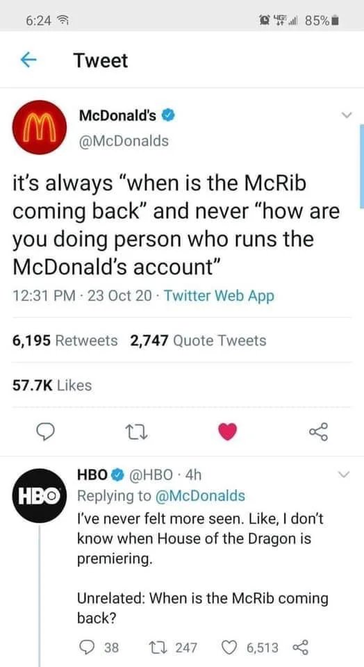Tap the battery status indicator

point(335,20)
